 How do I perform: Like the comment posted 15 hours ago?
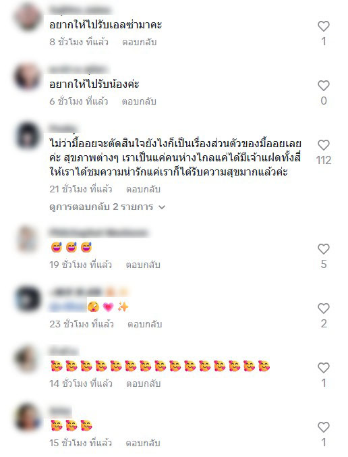click(x=323, y=427)
